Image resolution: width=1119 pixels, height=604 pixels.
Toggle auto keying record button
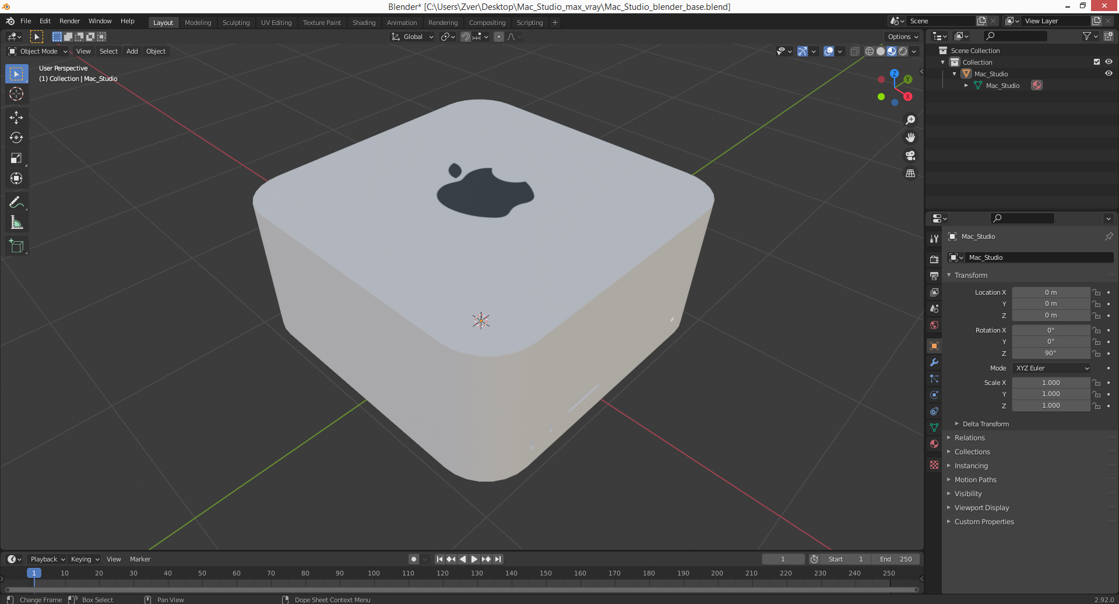coord(414,559)
